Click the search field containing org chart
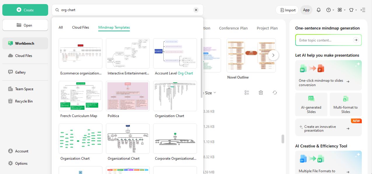Image resolution: width=372 pixels, height=174 pixels. tap(128, 10)
